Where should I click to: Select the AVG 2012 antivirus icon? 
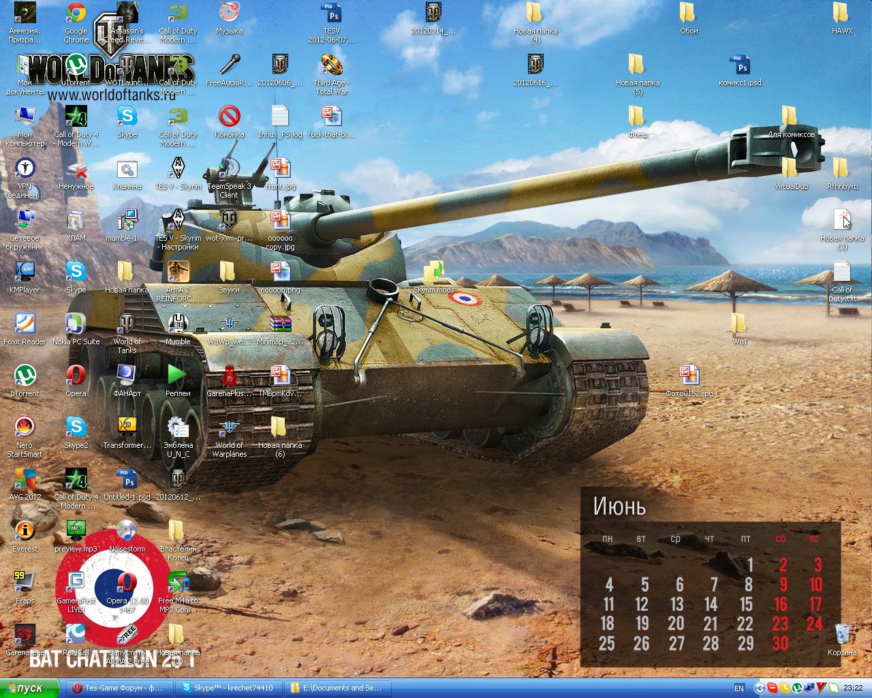25,479
